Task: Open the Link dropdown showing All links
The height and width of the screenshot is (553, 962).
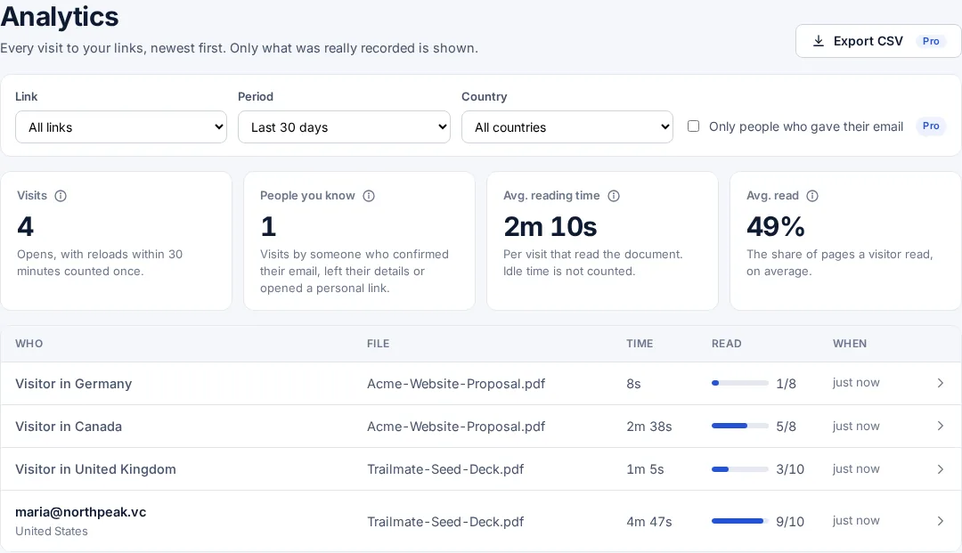Action: point(121,127)
